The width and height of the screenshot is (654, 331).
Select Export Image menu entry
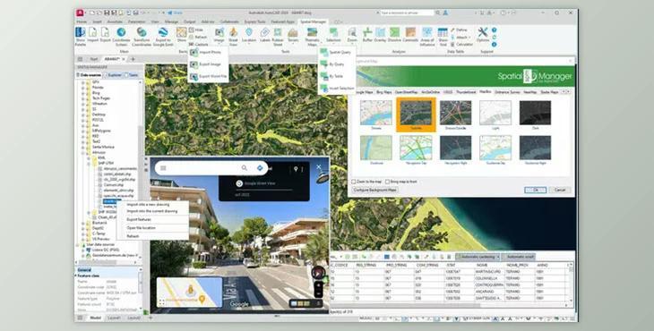click(x=208, y=64)
